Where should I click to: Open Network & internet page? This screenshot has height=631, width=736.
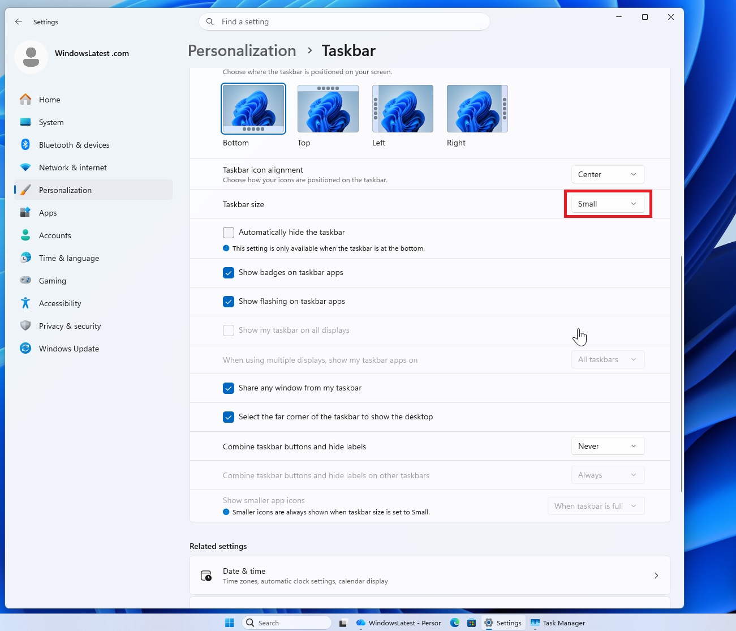[93, 168]
